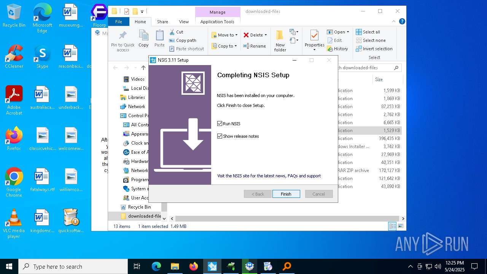Screen dimensions: 487x274
Task: Open the Move to dropdown
Action: pyautogui.click(x=225, y=35)
